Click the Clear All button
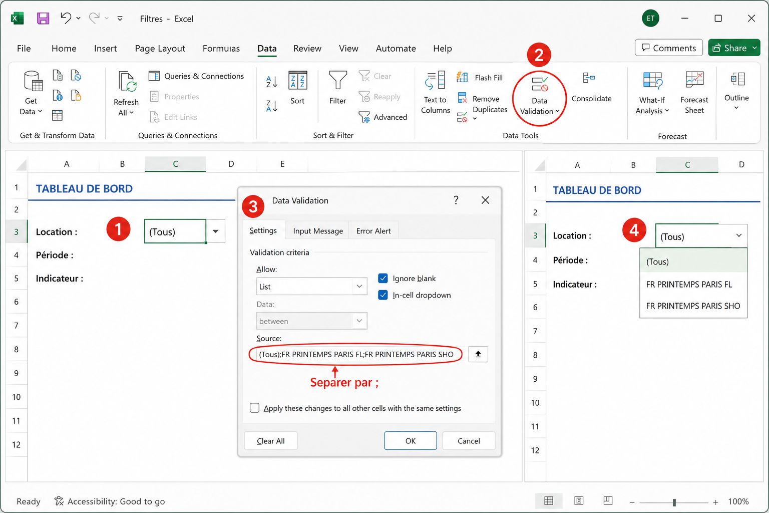This screenshot has height=513, width=769. 271,441
